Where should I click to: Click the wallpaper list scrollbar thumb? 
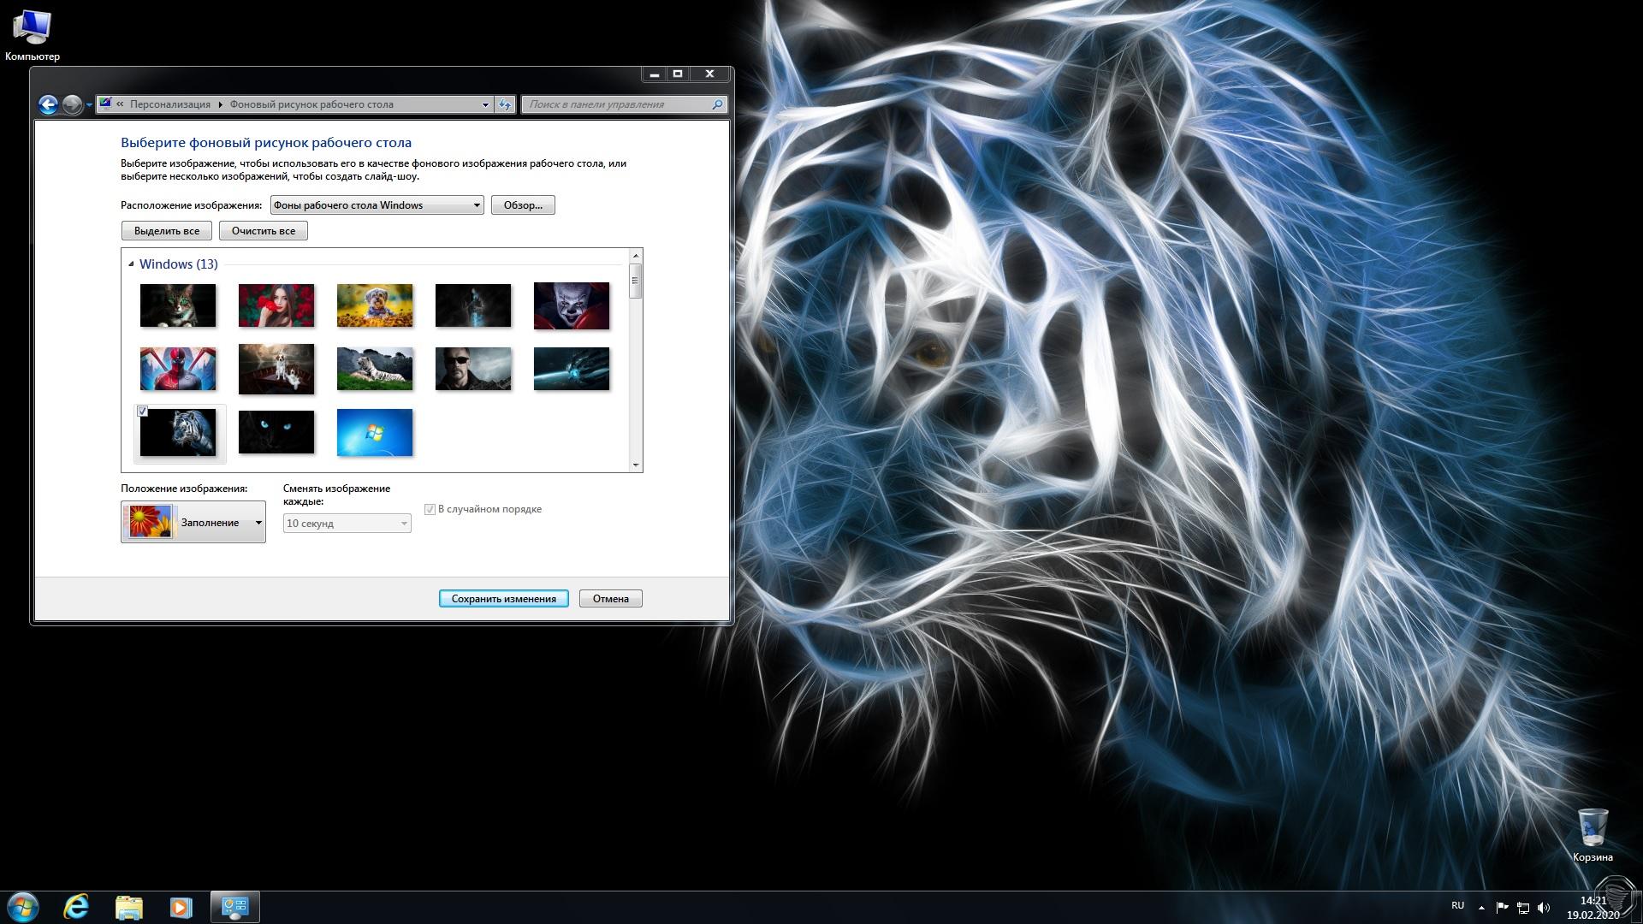coord(635,281)
